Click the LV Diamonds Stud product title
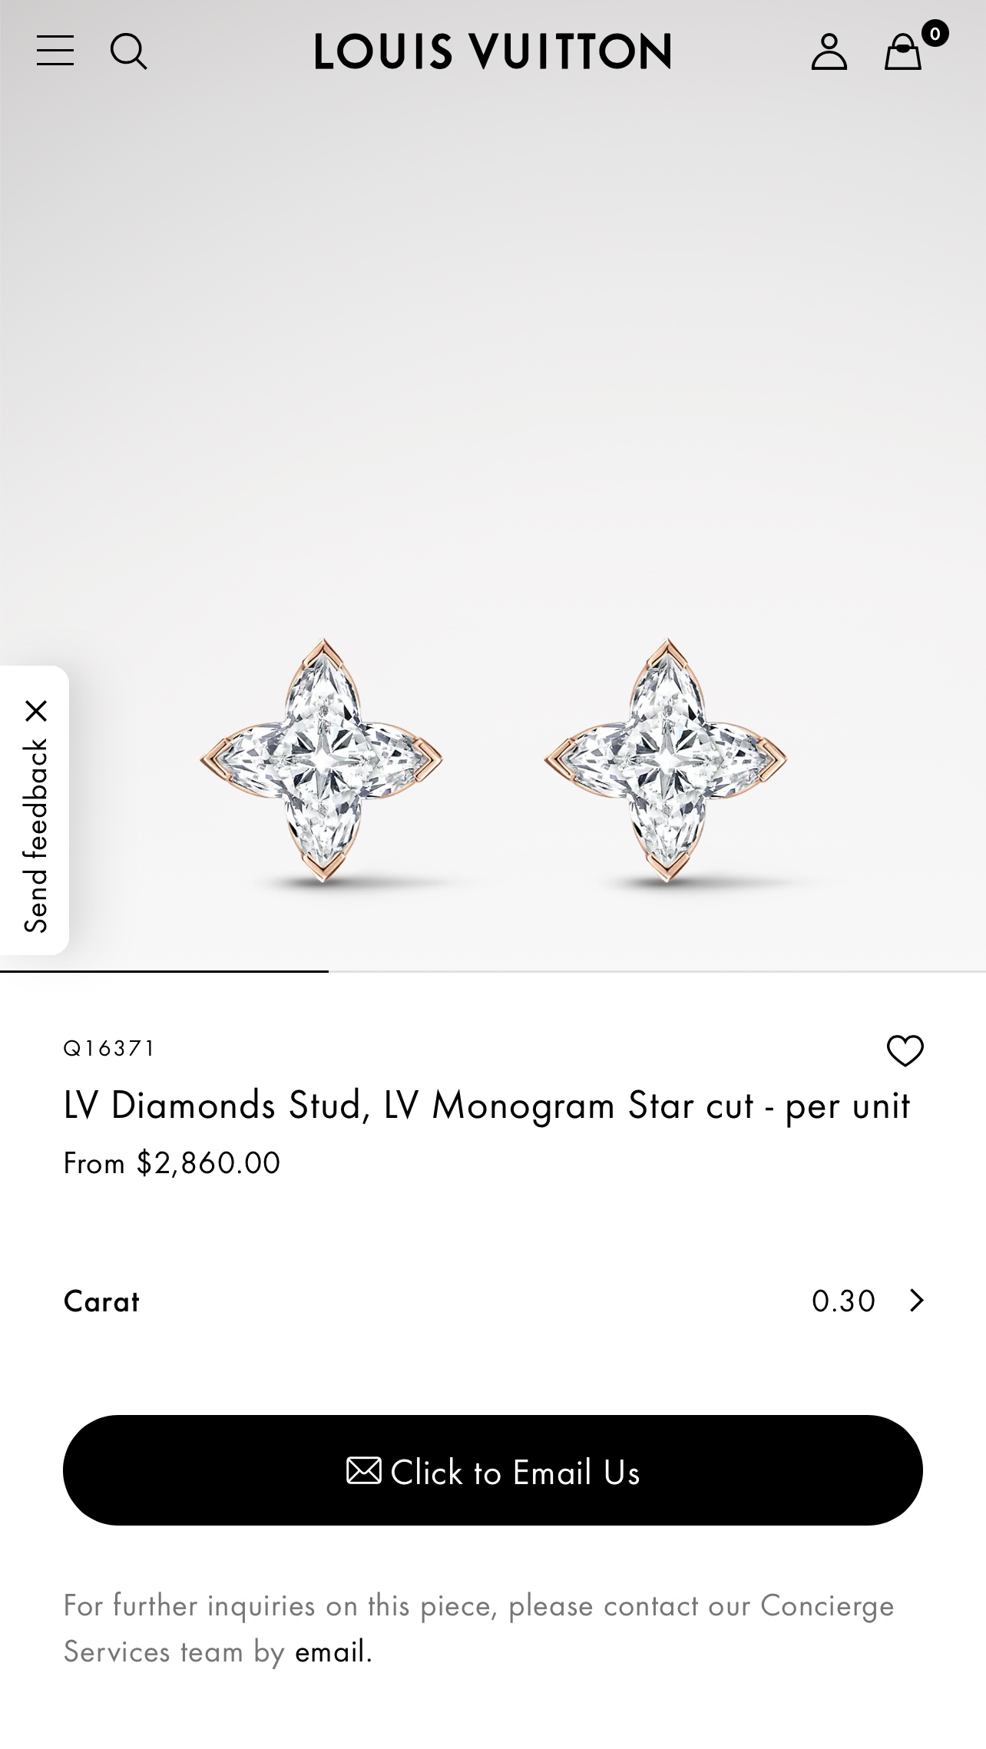The height and width of the screenshot is (1749, 986). (486, 1106)
